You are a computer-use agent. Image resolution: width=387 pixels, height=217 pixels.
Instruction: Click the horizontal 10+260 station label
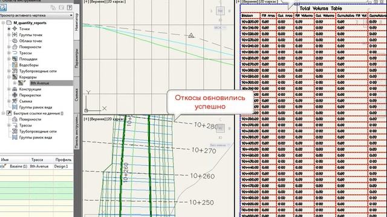click(x=203, y=176)
